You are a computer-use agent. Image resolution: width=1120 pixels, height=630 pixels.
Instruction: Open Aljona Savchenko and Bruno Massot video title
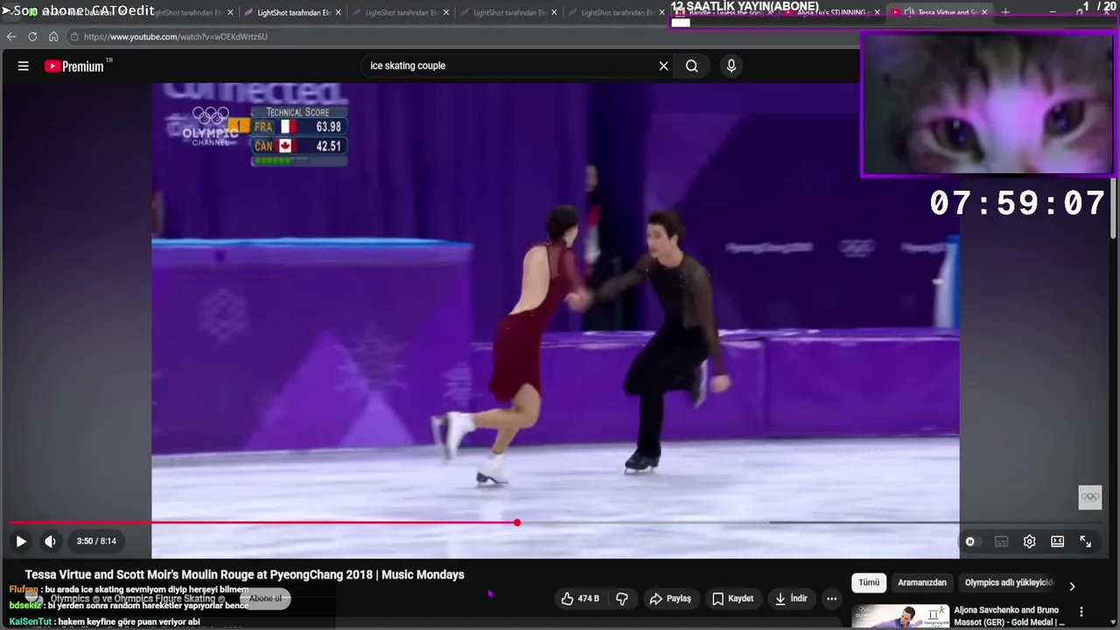click(x=1010, y=616)
